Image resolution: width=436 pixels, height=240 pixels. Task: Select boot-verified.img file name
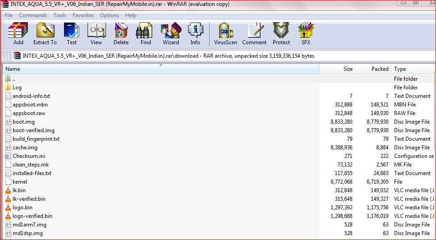(x=33, y=130)
